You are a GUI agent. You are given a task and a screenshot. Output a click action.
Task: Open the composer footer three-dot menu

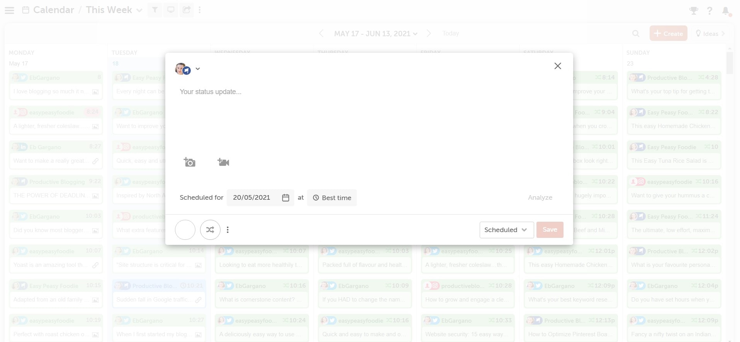[228, 230]
